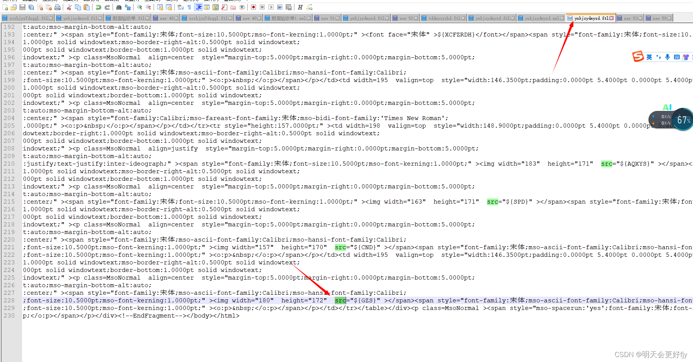Activate Sogou voice input microphone
The image size is (693, 362).
coord(668,57)
